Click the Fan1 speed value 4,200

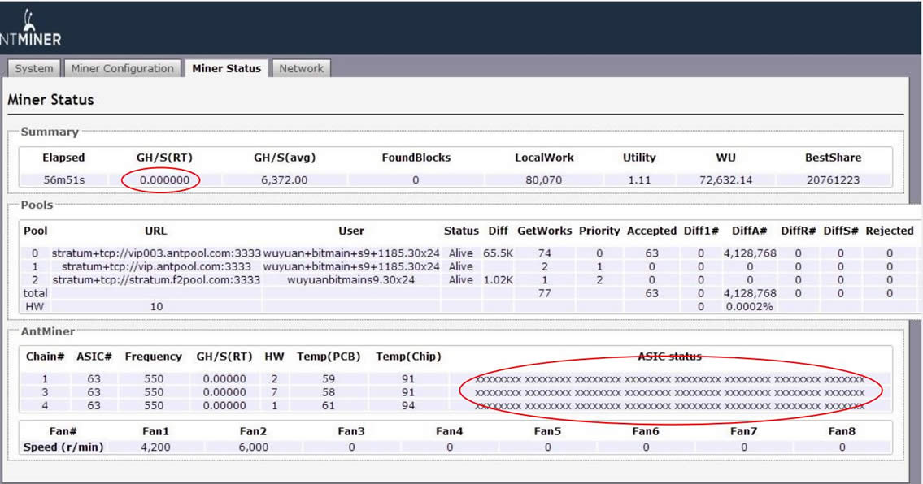[x=155, y=447]
